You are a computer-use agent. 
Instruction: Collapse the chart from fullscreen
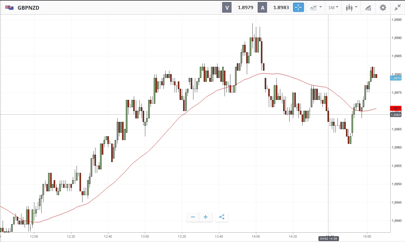[398, 8]
